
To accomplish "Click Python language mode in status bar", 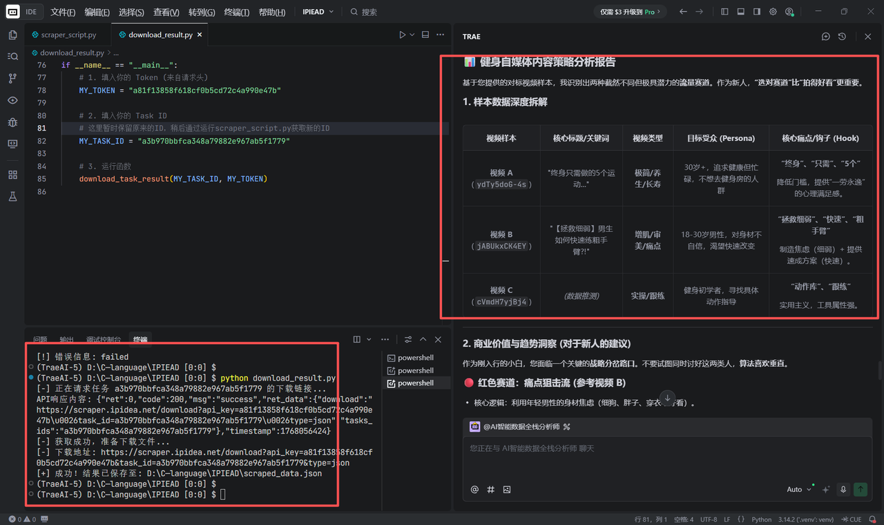I will 761,519.
